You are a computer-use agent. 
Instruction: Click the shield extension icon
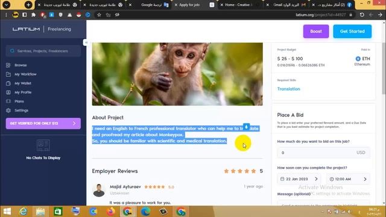click(60, 14)
